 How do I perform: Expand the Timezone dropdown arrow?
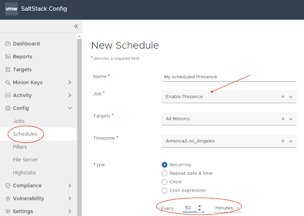pos(291,141)
